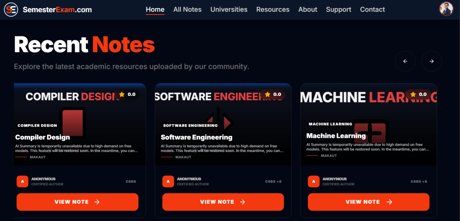
Task: Click the author avatar on Software Engineering card
Action: click(168, 182)
